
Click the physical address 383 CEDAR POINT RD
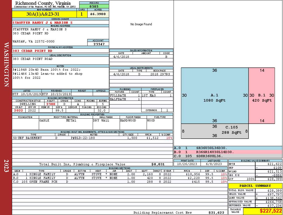pos(32,51)
